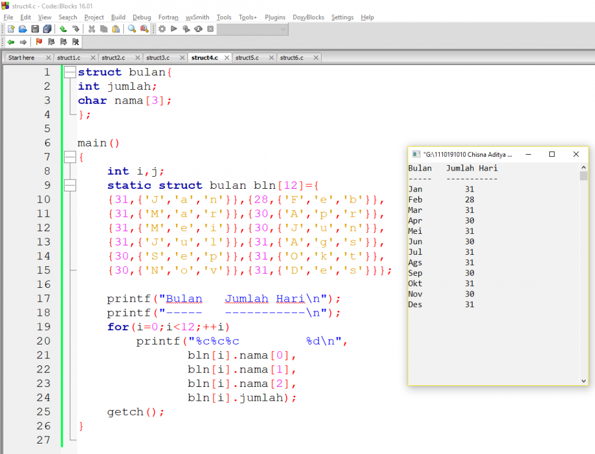Save all files with stacked disks icon
Viewport: 595px width, 454px height.
point(47,29)
